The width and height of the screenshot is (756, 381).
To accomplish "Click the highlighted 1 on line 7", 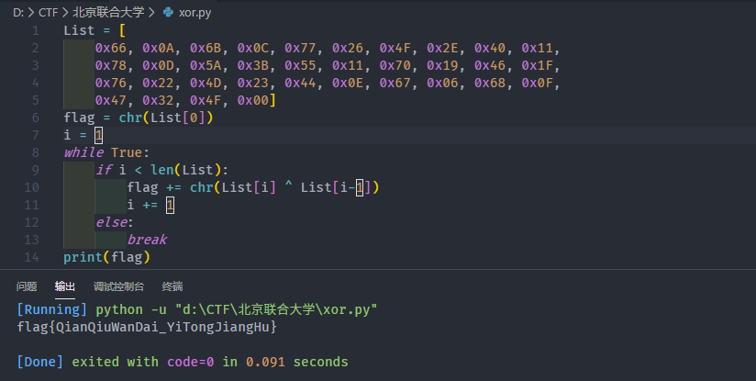I will [x=99, y=135].
